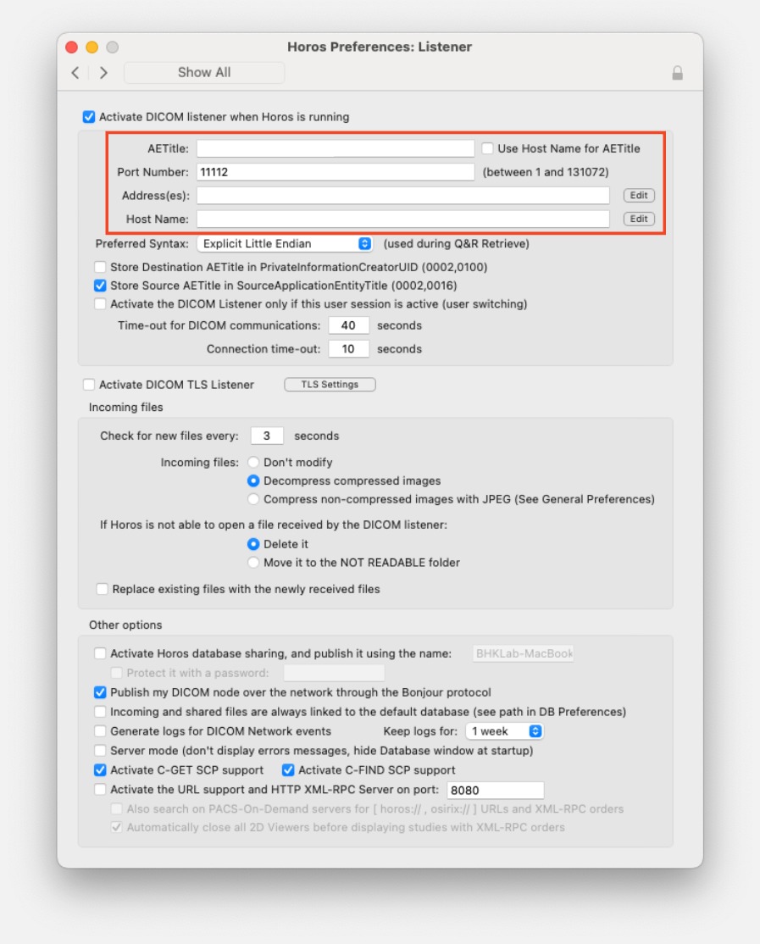760x944 pixels.
Task: Open the TLS Settings dialog
Action: (x=330, y=384)
